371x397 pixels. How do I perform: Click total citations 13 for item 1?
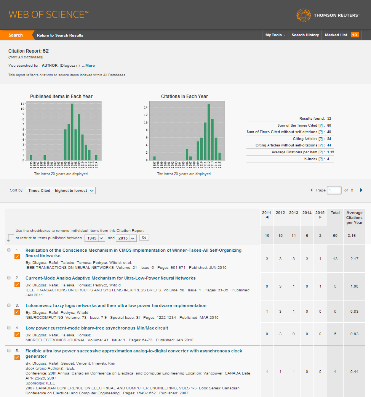pos(335,259)
